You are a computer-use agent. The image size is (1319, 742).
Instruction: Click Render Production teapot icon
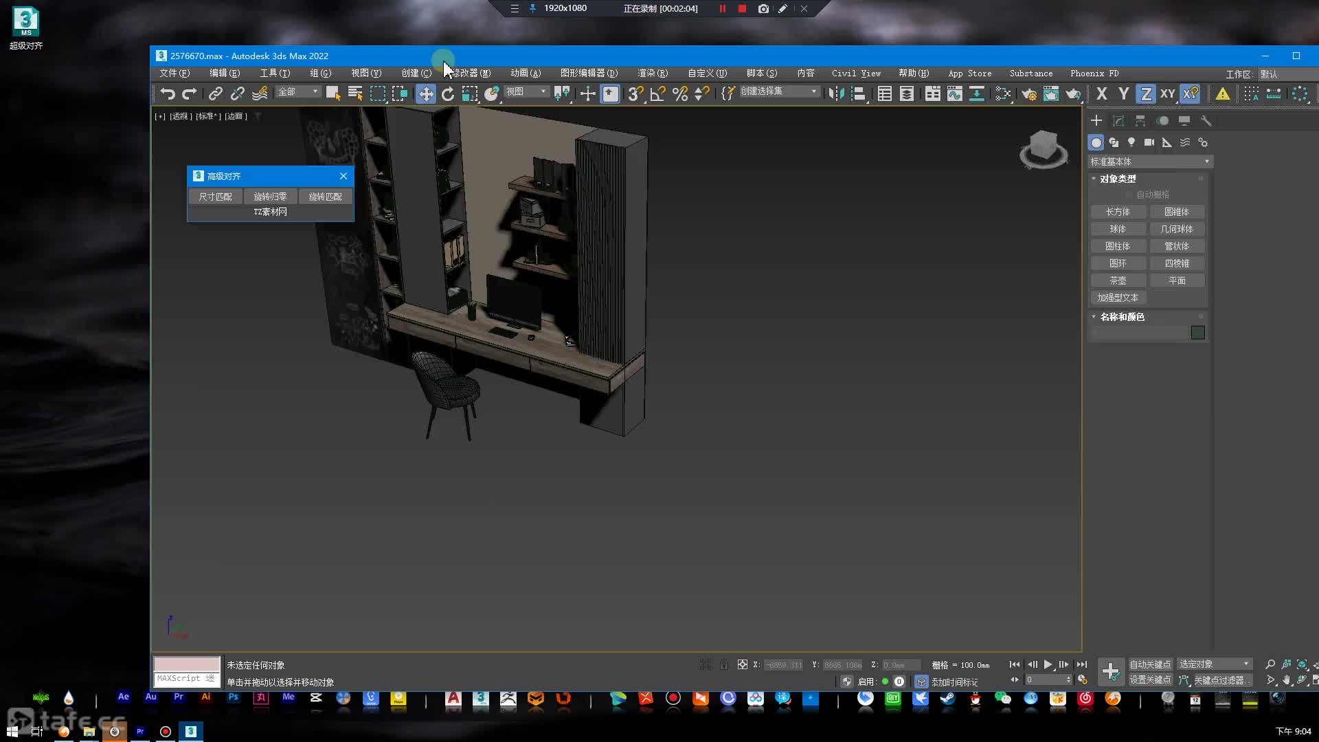[1073, 94]
